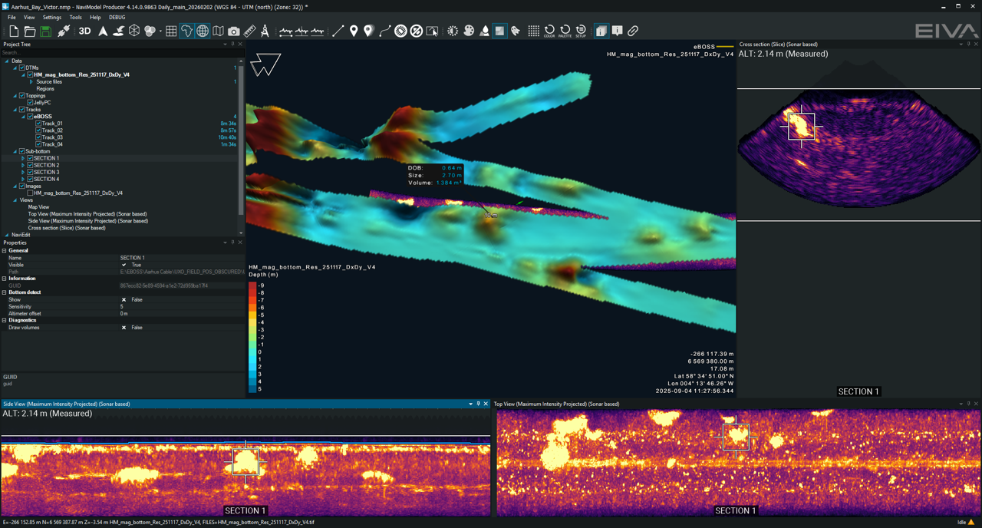982x528 pixels.
Task: Reset PALETTE using the toolbar icon
Action: pos(565,31)
